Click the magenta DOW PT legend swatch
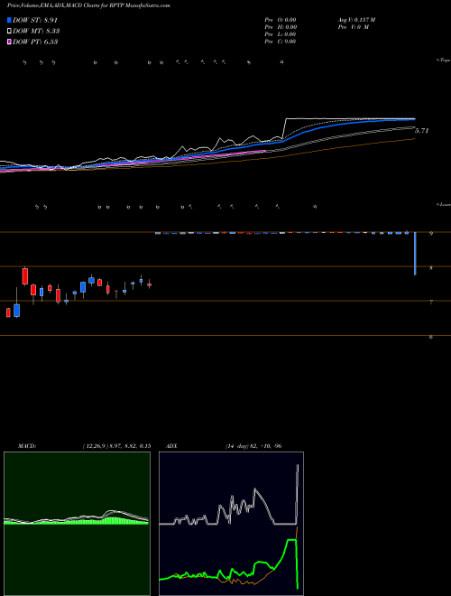 10,42
